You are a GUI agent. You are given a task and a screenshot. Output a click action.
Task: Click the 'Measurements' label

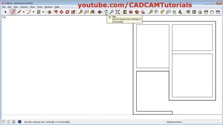coord(174,122)
